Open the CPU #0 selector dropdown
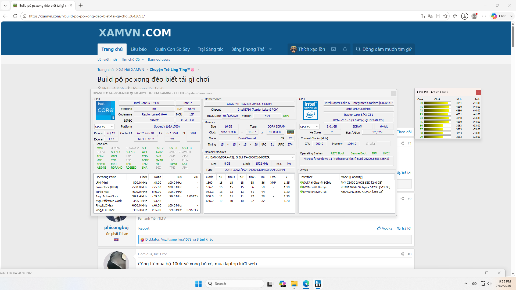 pyautogui.click(x=104, y=127)
